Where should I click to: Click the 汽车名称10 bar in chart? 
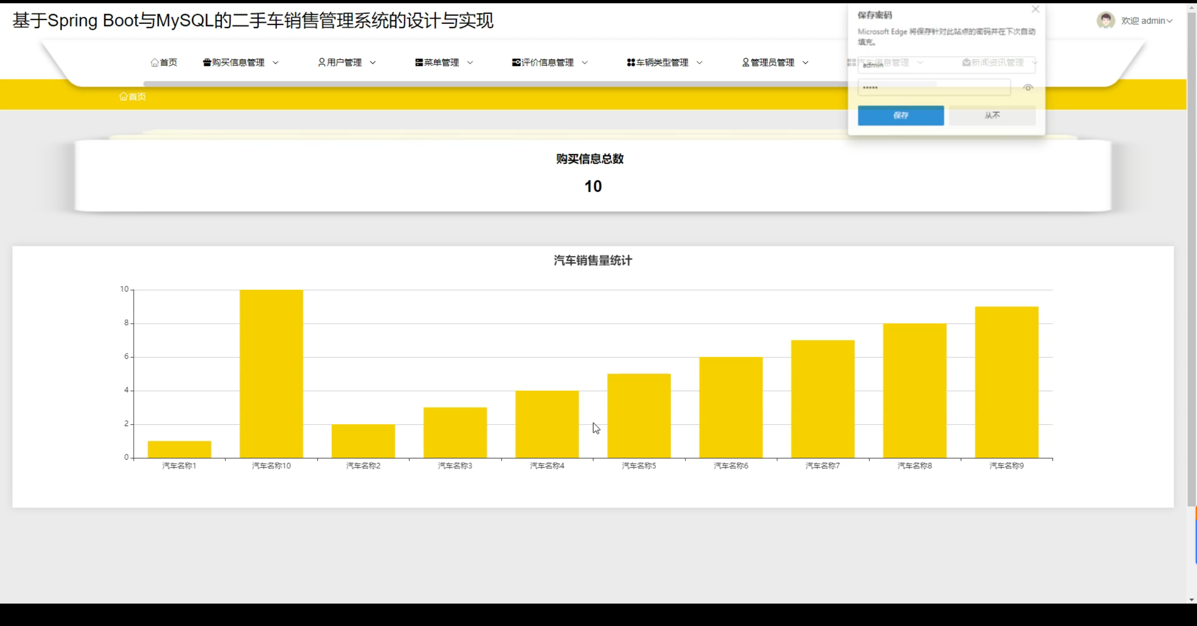click(x=271, y=374)
